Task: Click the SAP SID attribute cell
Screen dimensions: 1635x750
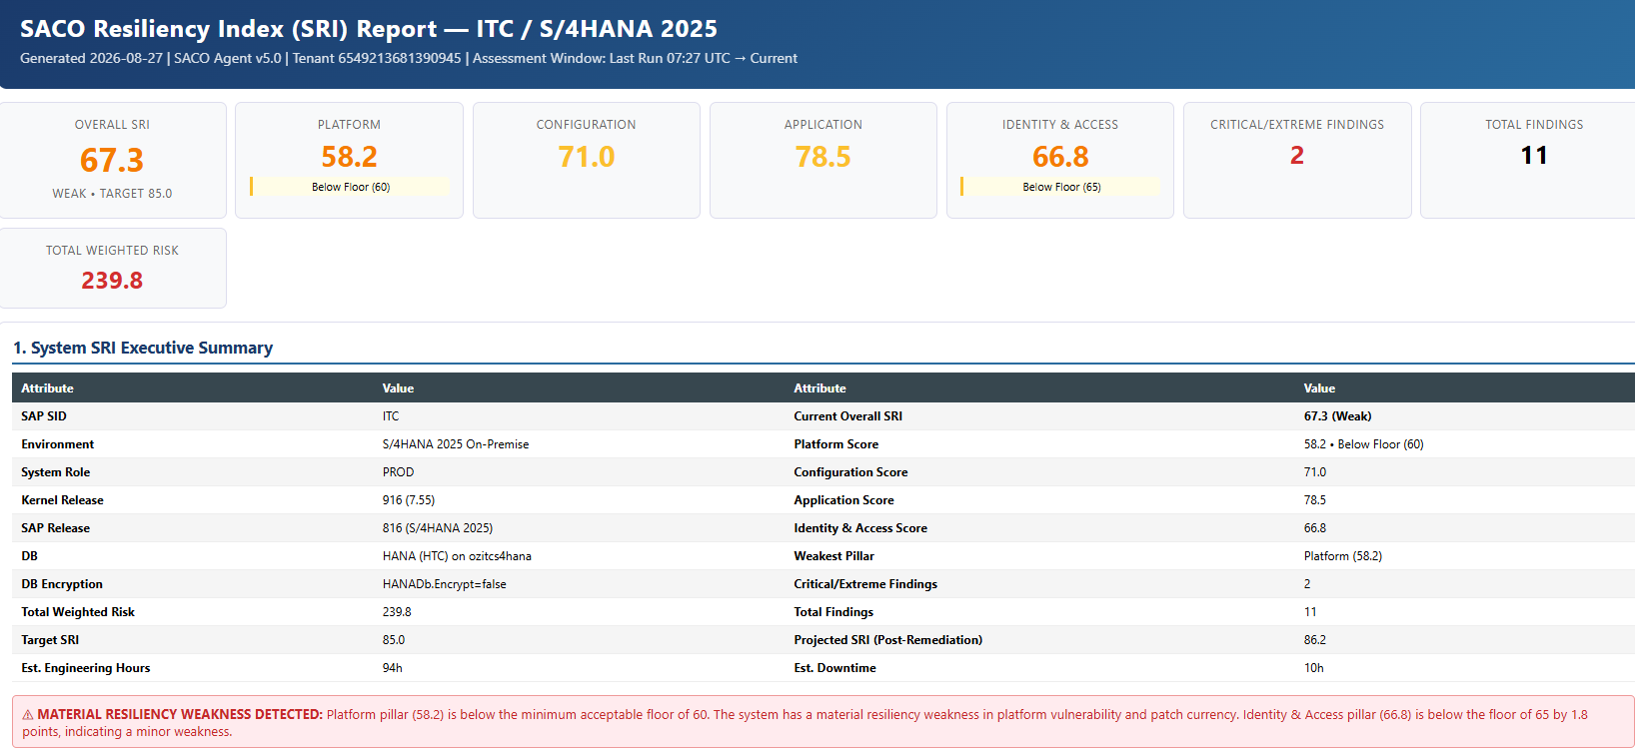Action: (x=44, y=416)
